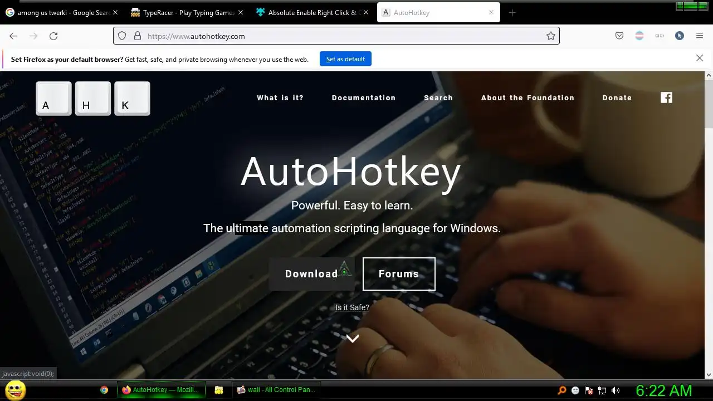
Task: Open the volume speaker tray icon
Action: (x=616, y=390)
